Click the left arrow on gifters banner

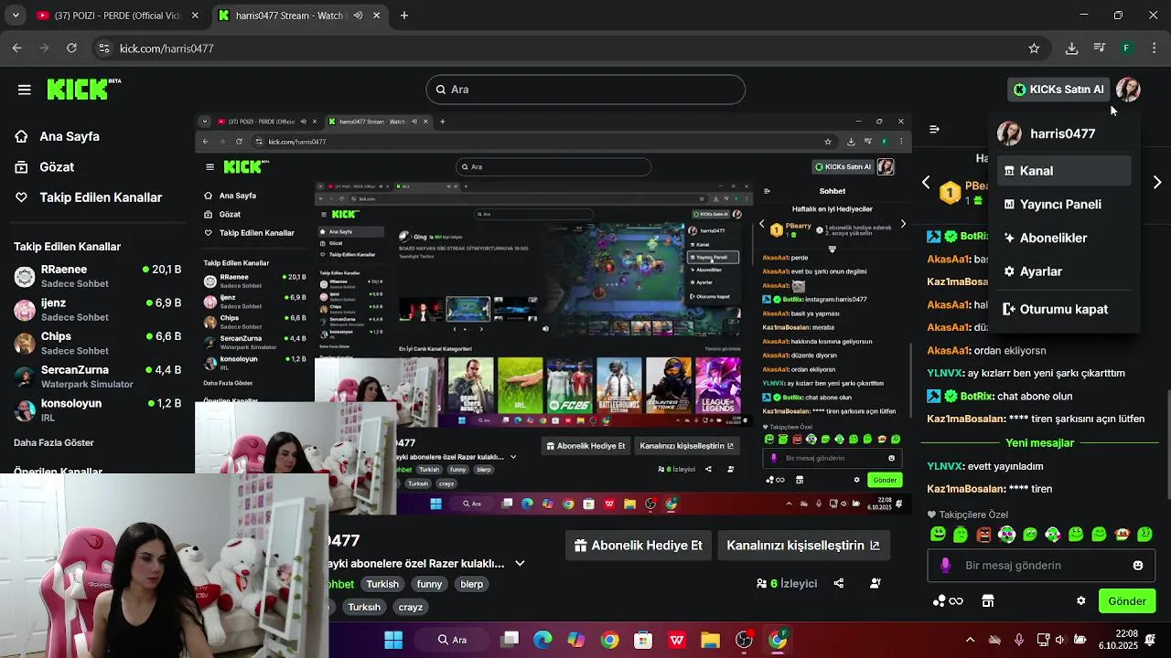pos(926,182)
